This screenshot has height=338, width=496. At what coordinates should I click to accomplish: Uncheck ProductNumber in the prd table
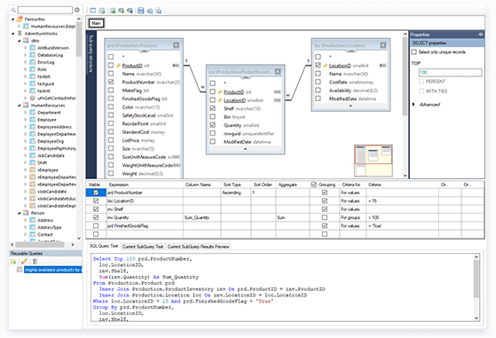pyautogui.click(x=111, y=82)
